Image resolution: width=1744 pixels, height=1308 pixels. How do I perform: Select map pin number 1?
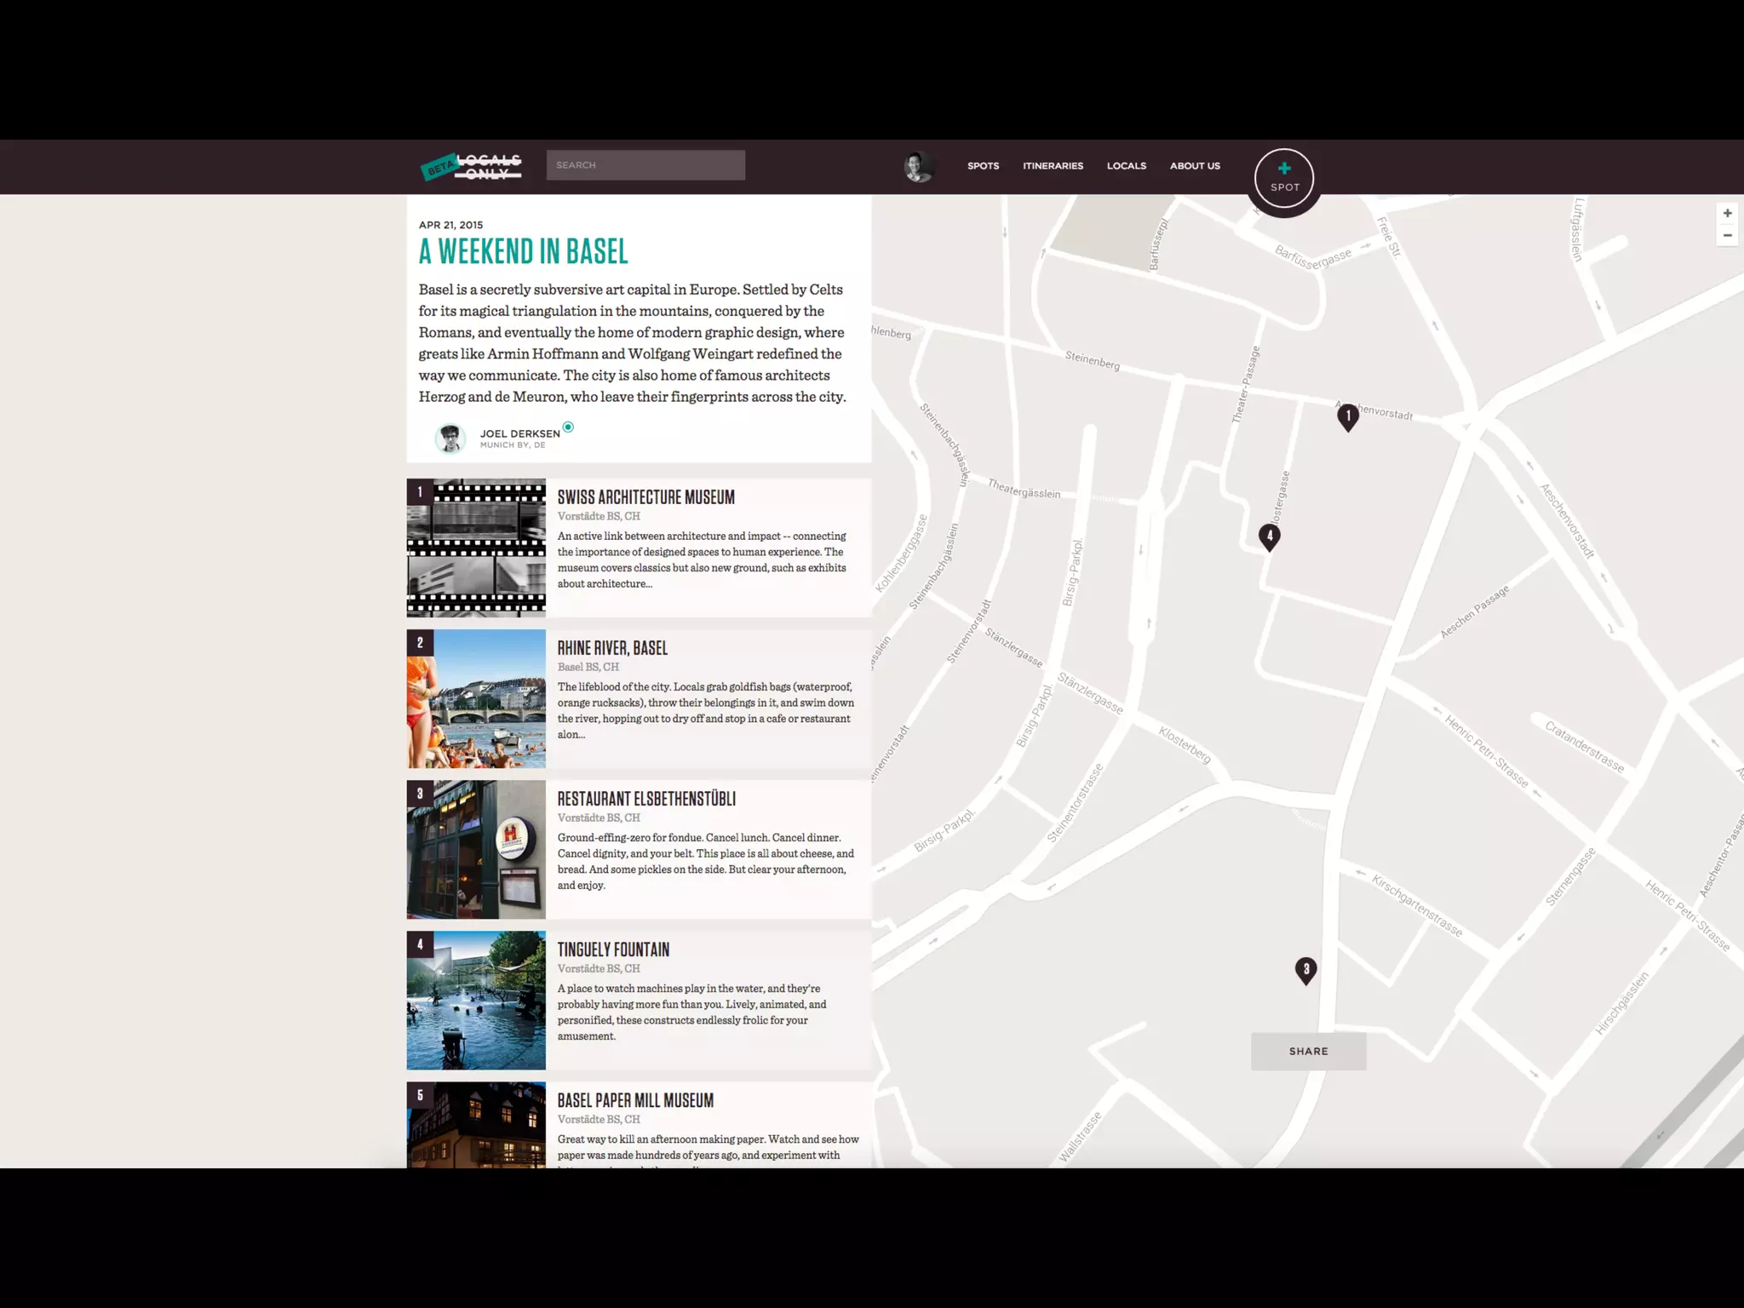[x=1347, y=416]
